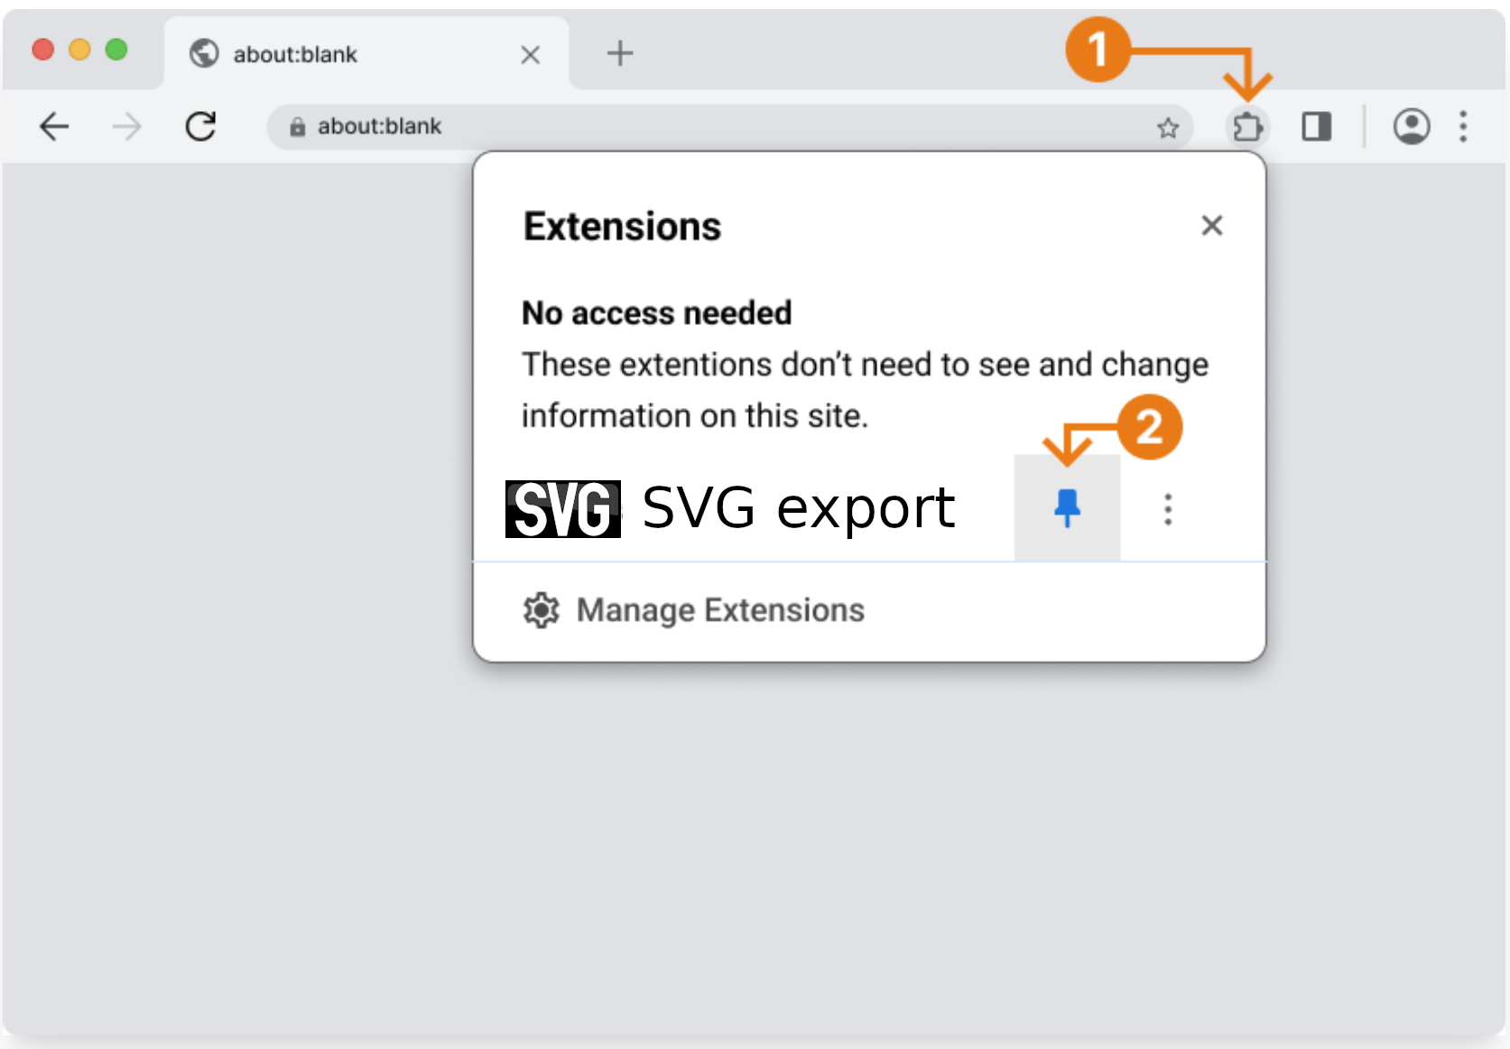Reload the current page
This screenshot has height=1049, width=1510.
click(x=200, y=126)
